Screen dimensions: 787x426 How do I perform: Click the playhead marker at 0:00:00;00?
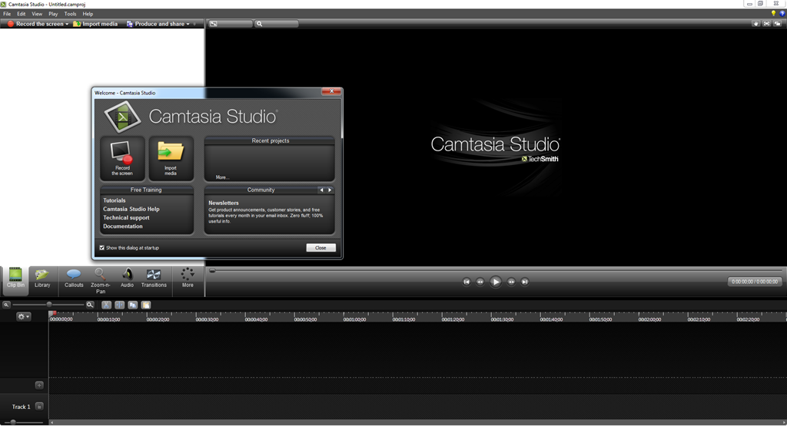pyautogui.click(x=52, y=314)
